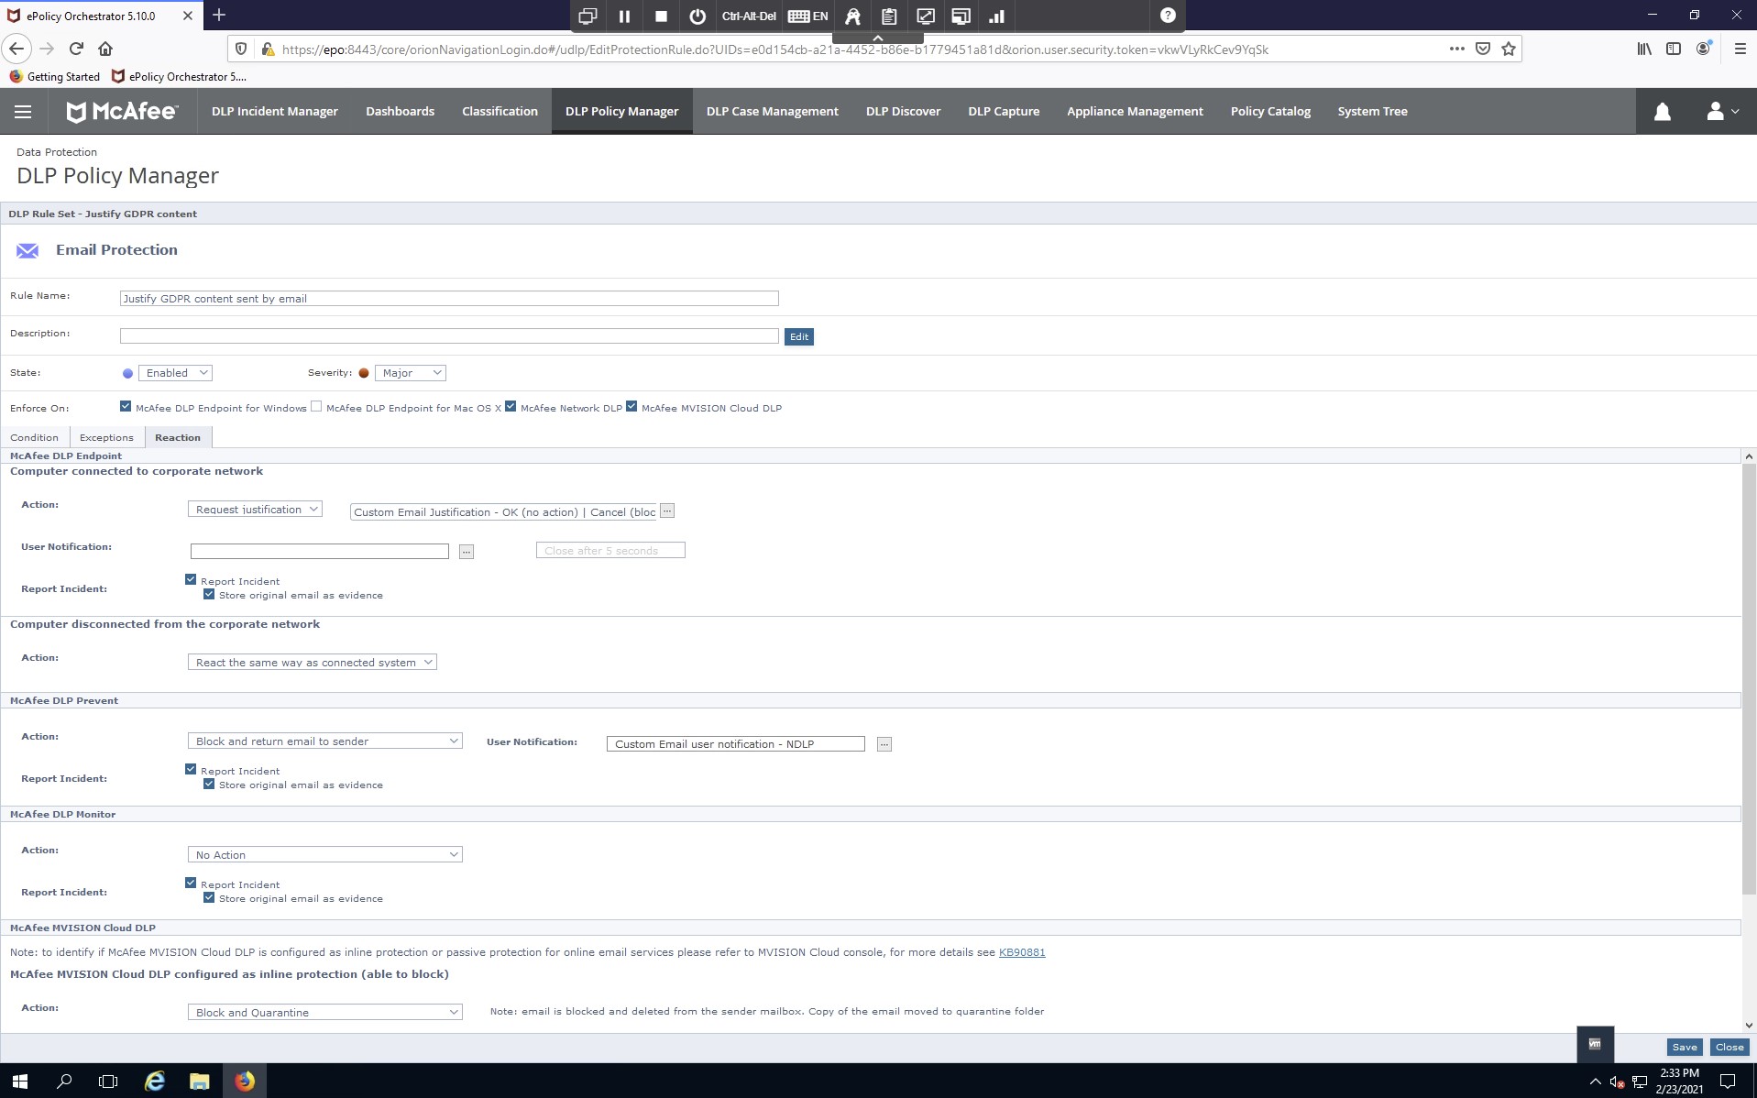Open the notifications bell
This screenshot has height=1098, width=1757.
coord(1662,112)
